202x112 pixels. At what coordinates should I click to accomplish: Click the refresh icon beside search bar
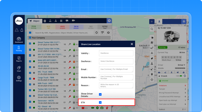coord(96,32)
